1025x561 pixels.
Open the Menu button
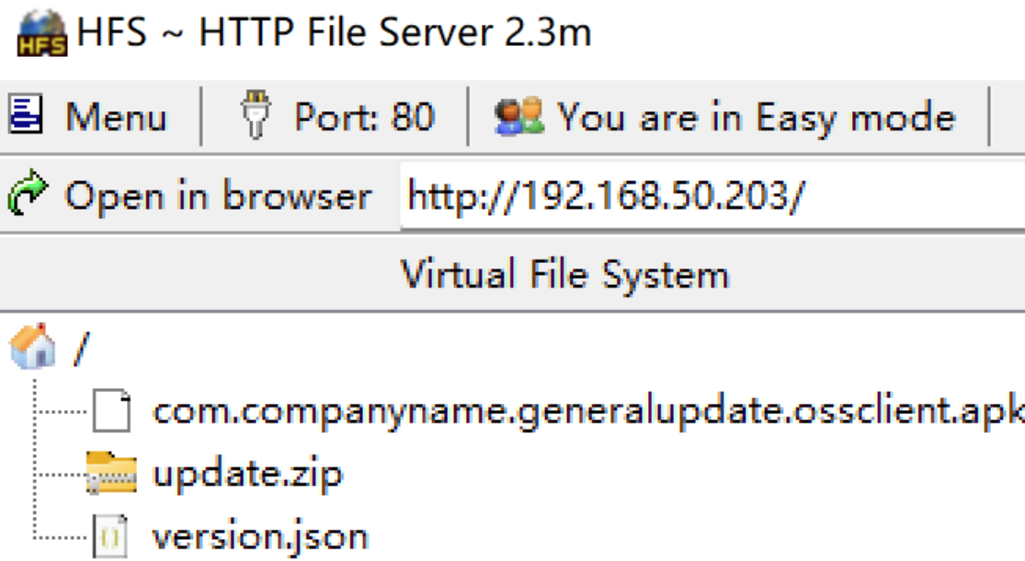88,116
